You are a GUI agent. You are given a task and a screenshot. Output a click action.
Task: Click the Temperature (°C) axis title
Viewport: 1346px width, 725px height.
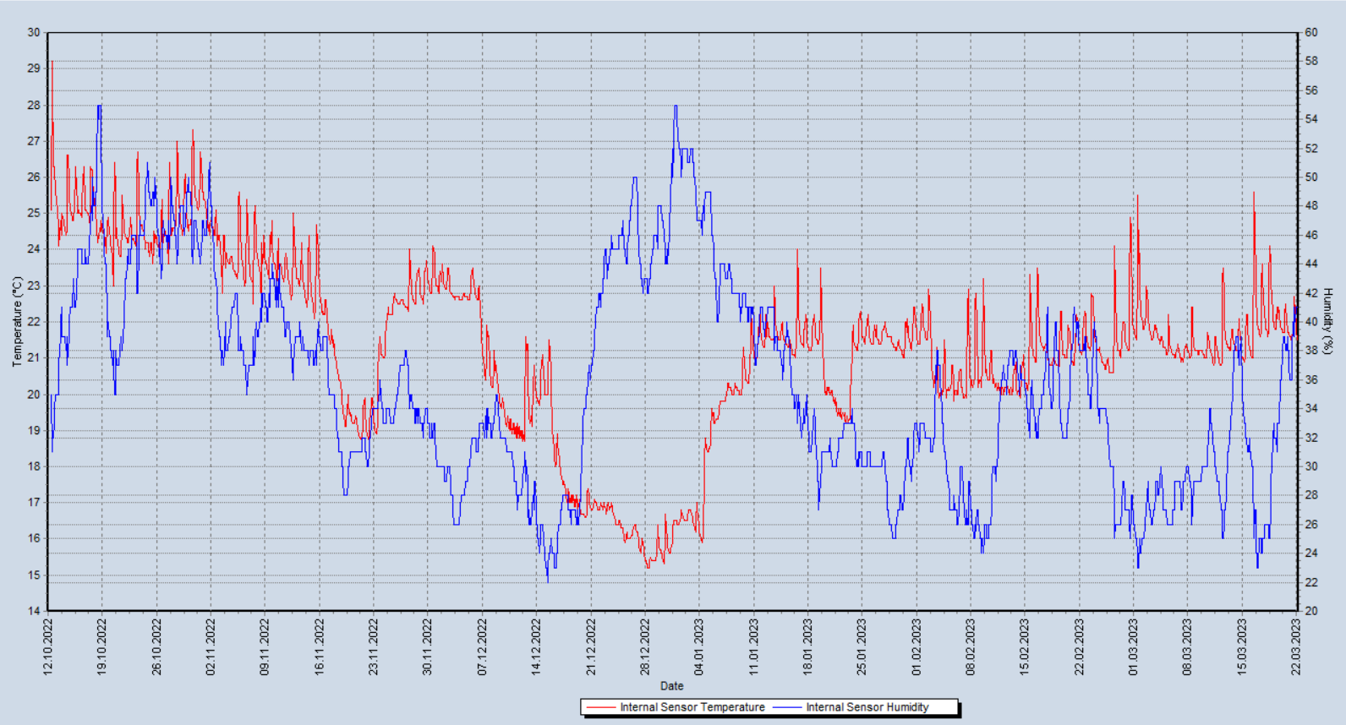(x=17, y=321)
